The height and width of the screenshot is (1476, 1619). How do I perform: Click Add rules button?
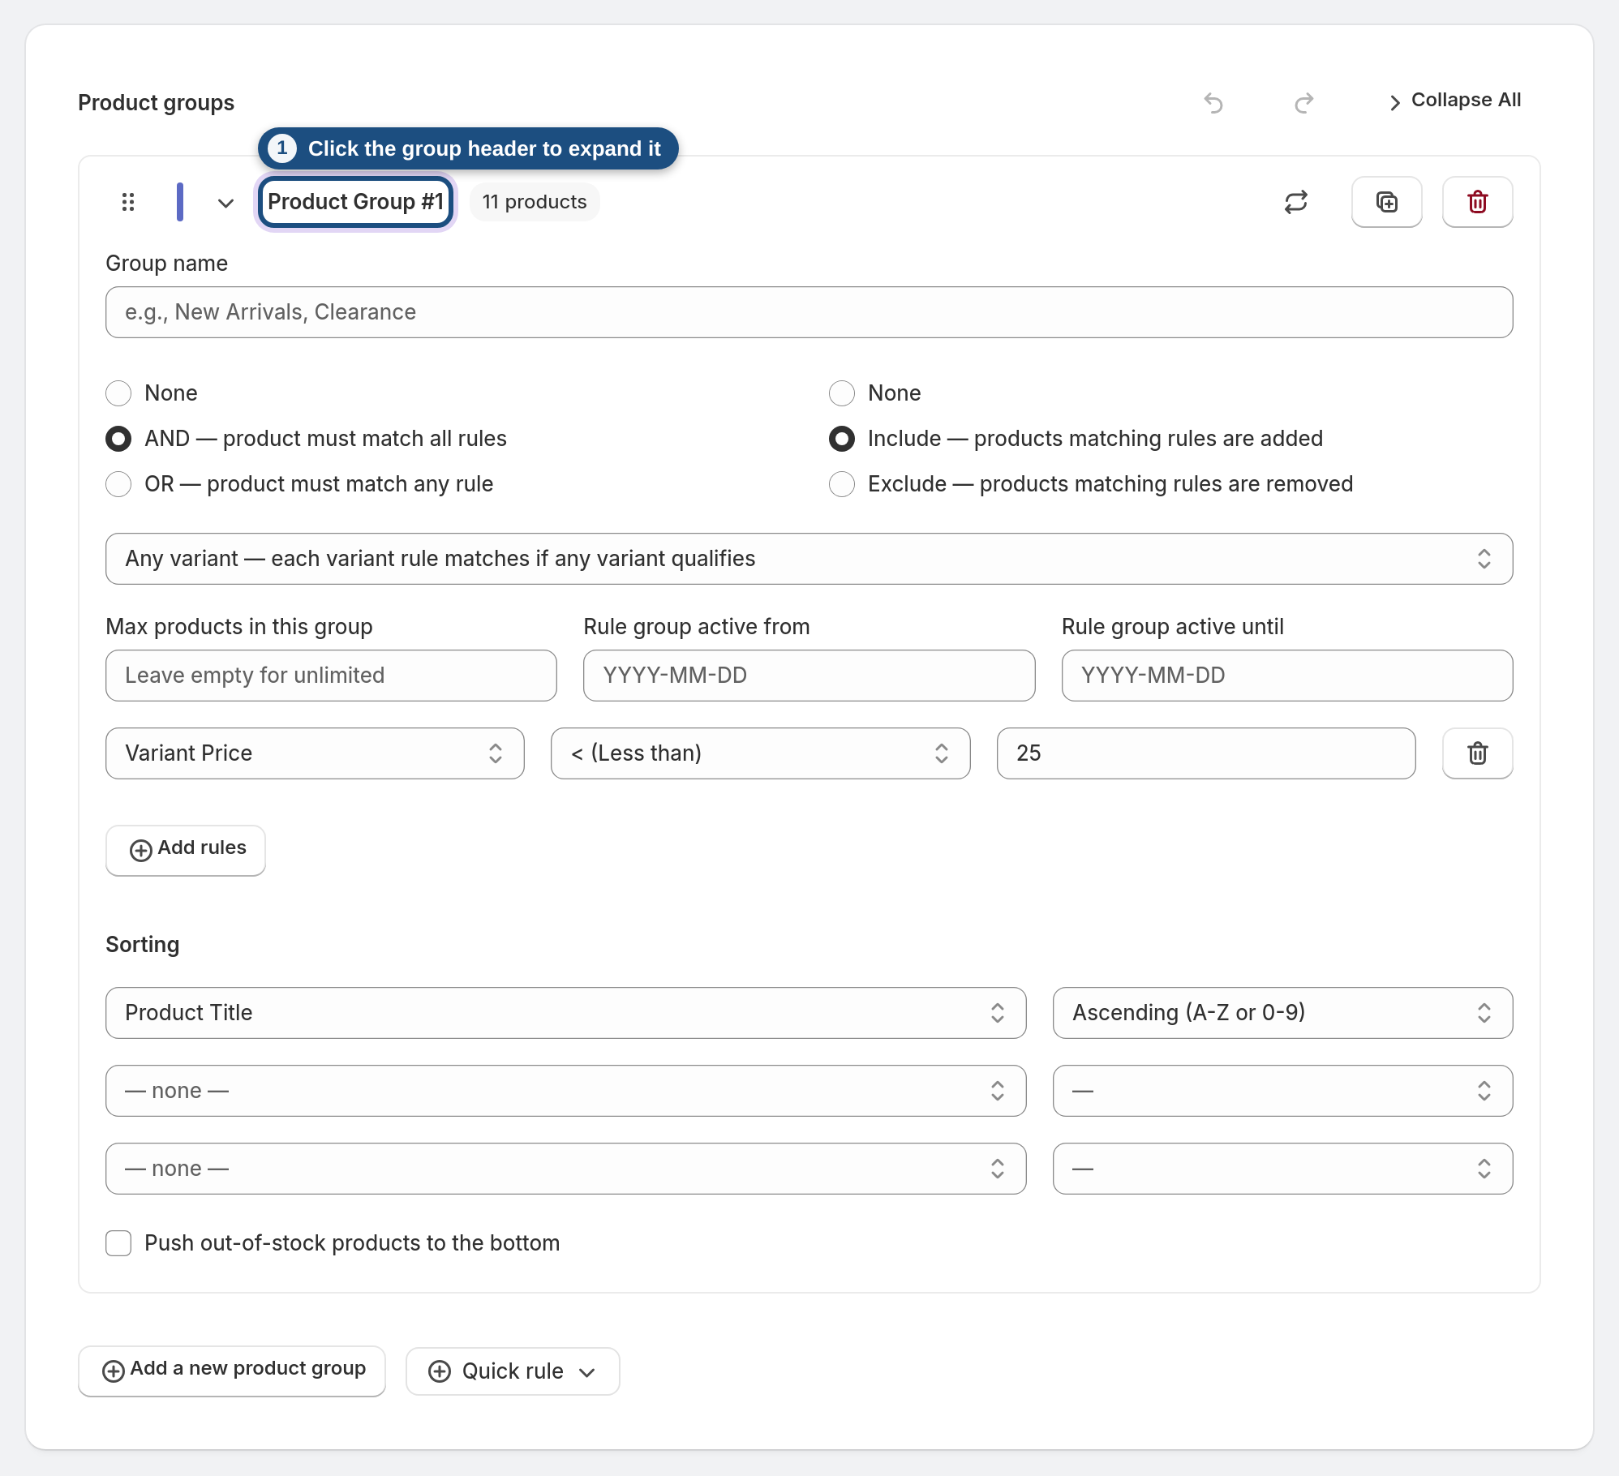(x=186, y=850)
